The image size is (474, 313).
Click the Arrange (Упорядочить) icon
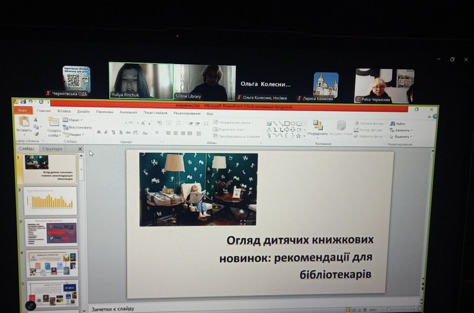pos(318,126)
